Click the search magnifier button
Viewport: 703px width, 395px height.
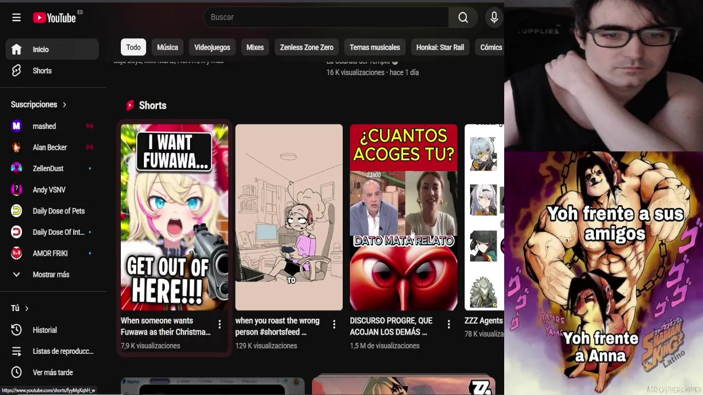(463, 18)
